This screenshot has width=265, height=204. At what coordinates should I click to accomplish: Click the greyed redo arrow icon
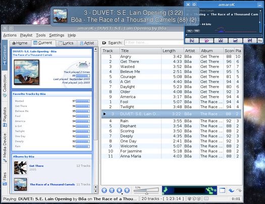click(239, 190)
